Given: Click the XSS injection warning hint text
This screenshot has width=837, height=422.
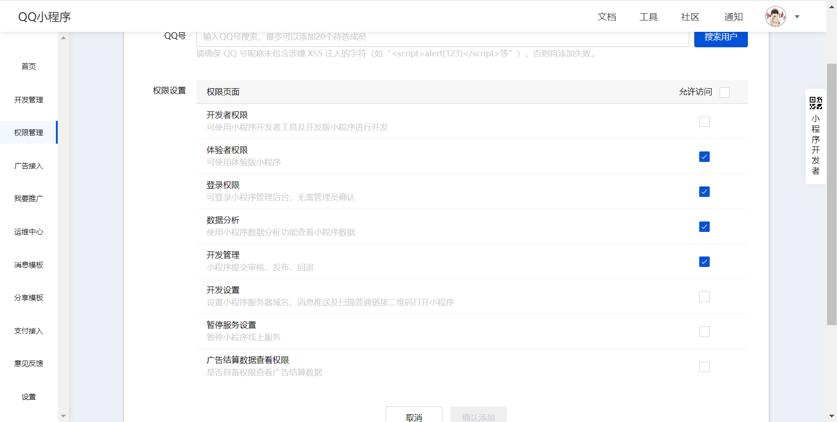Looking at the screenshot, I should pos(397,54).
